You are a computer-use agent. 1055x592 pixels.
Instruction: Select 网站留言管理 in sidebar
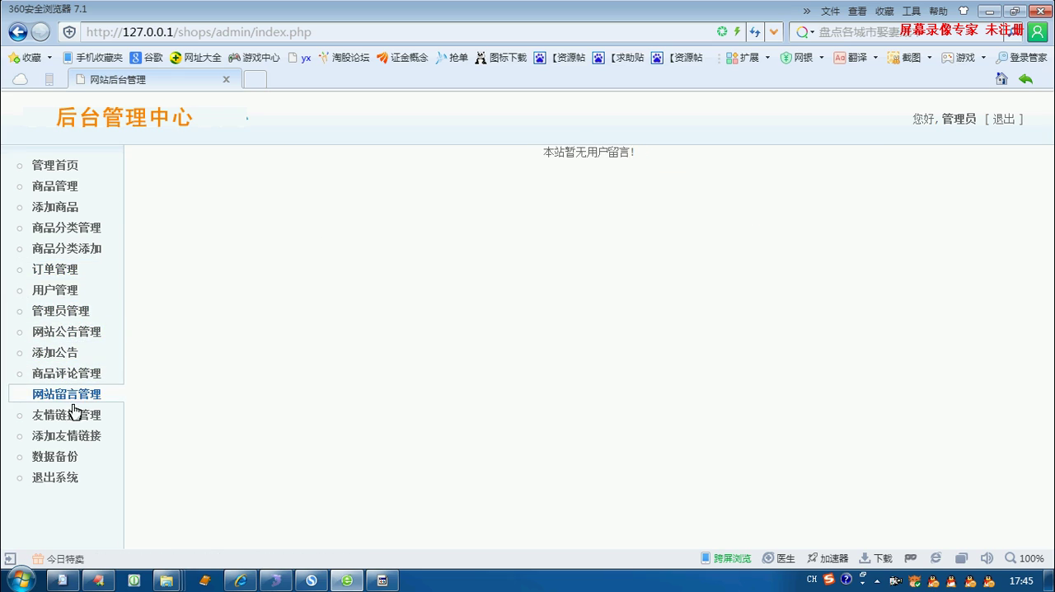coord(67,394)
